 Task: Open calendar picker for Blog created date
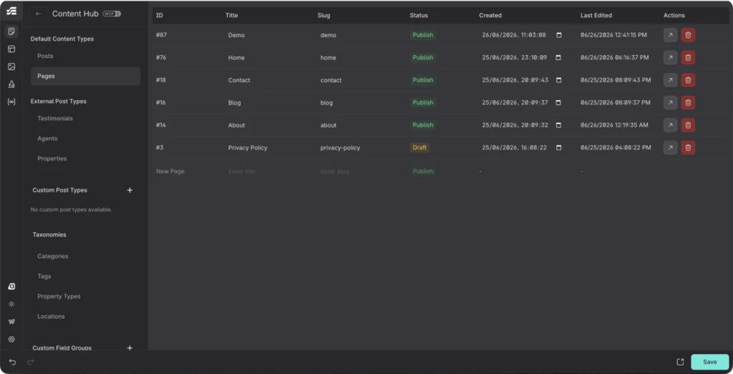[558, 102]
